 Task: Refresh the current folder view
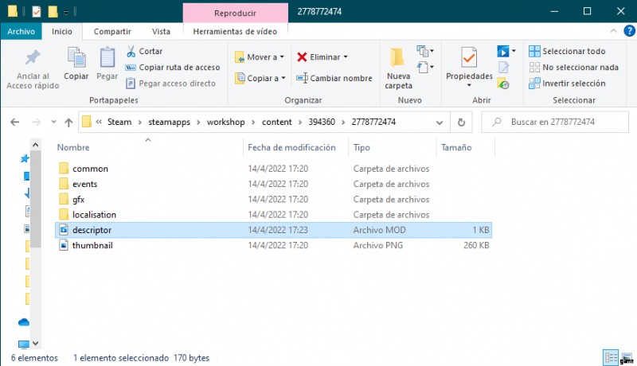461,123
